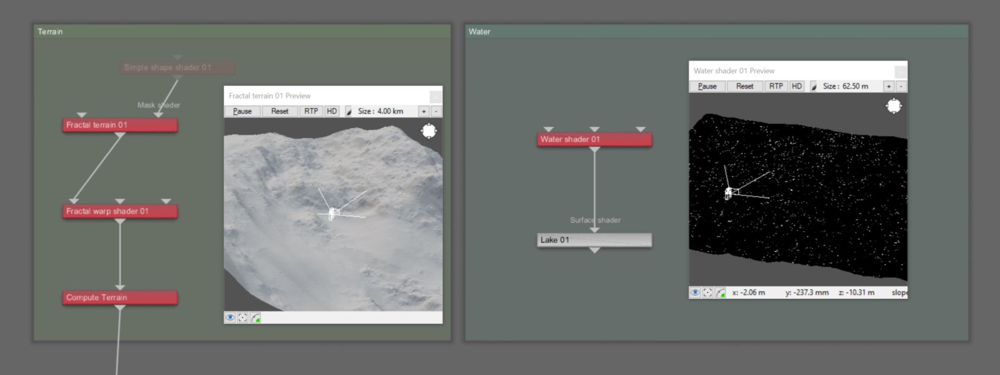Image resolution: width=1000 pixels, height=375 pixels.
Task: Click the compass icon in Fractal terrain preview
Action: 429,131
